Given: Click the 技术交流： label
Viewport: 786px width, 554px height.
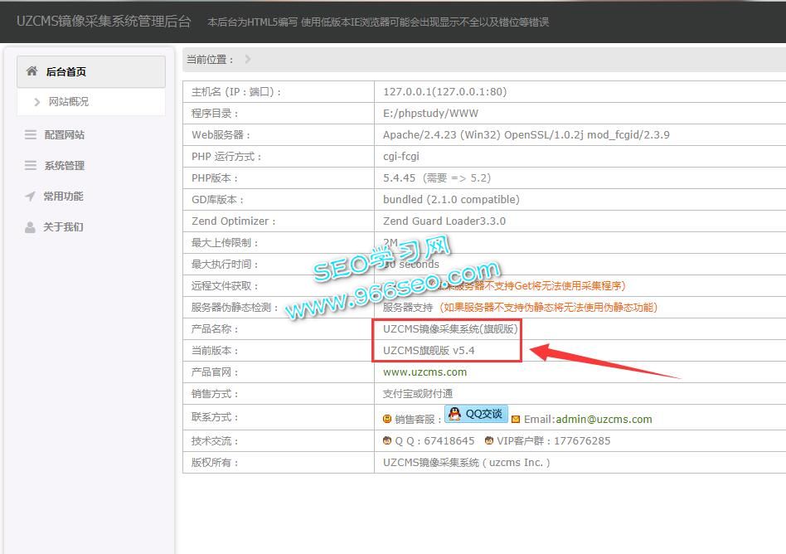Looking at the screenshot, I should coord(215,440).
